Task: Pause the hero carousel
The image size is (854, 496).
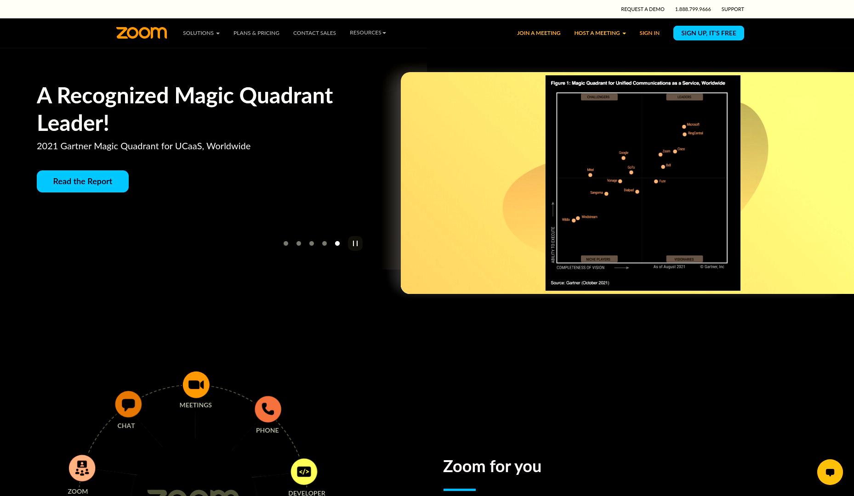Action: pos(355,243)
